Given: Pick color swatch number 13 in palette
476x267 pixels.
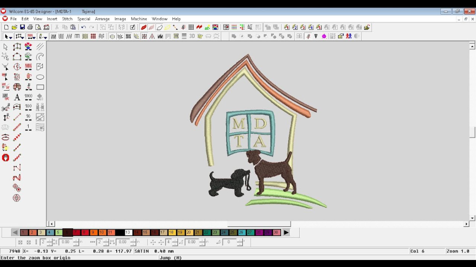Looking at the screenshot, I should [x=128, y=232].
